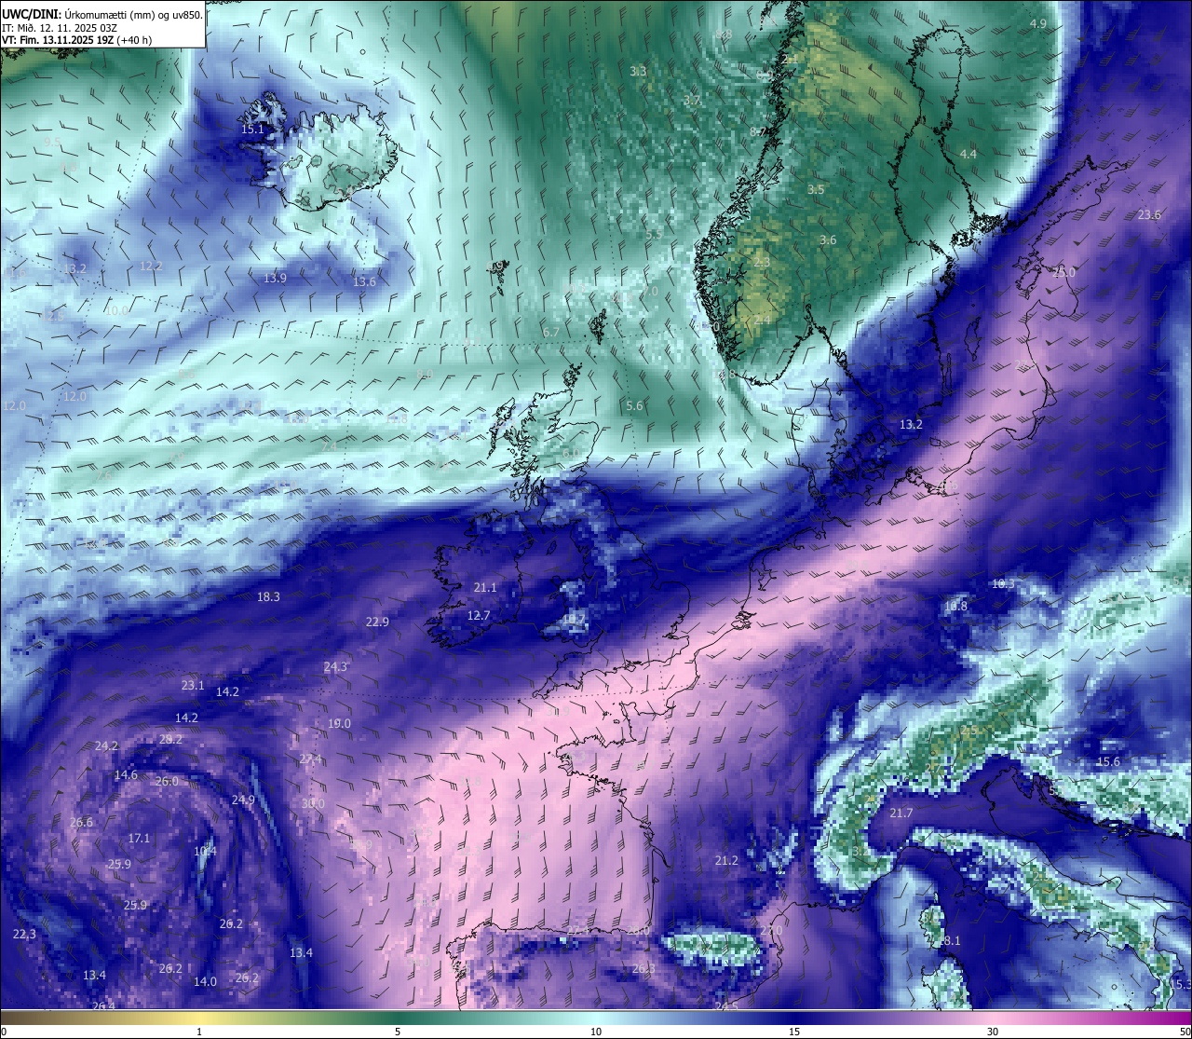Click the value 21.1 over Ireland
This screenshot has height=1039, width=1192.
click(x=485, y=587)
